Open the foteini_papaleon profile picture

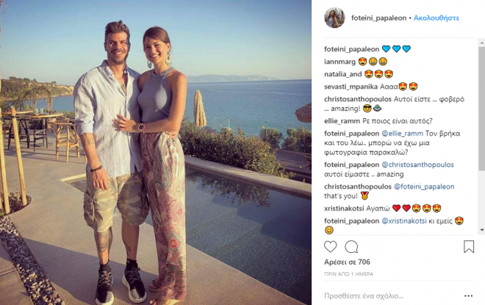coord(334,18)
